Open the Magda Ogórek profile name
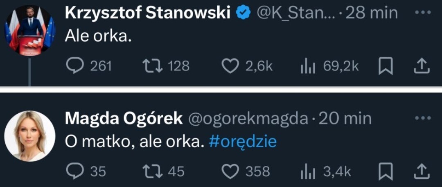This screenshot has height=187, width=442. coord(124,119)
